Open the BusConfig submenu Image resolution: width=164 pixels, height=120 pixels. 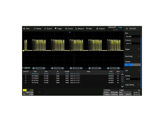[132, 56]
